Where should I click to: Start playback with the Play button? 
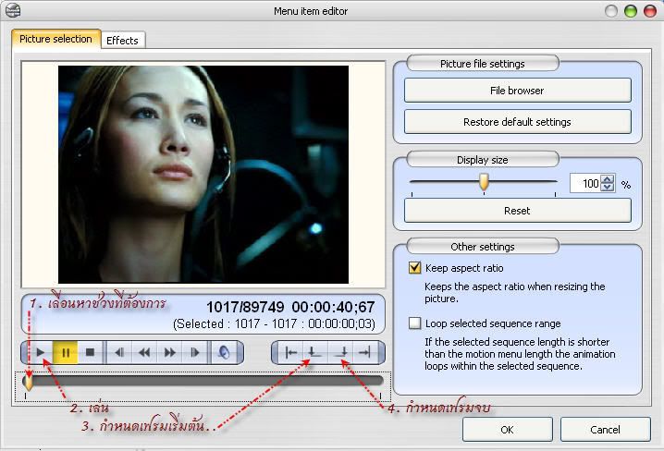41,352
